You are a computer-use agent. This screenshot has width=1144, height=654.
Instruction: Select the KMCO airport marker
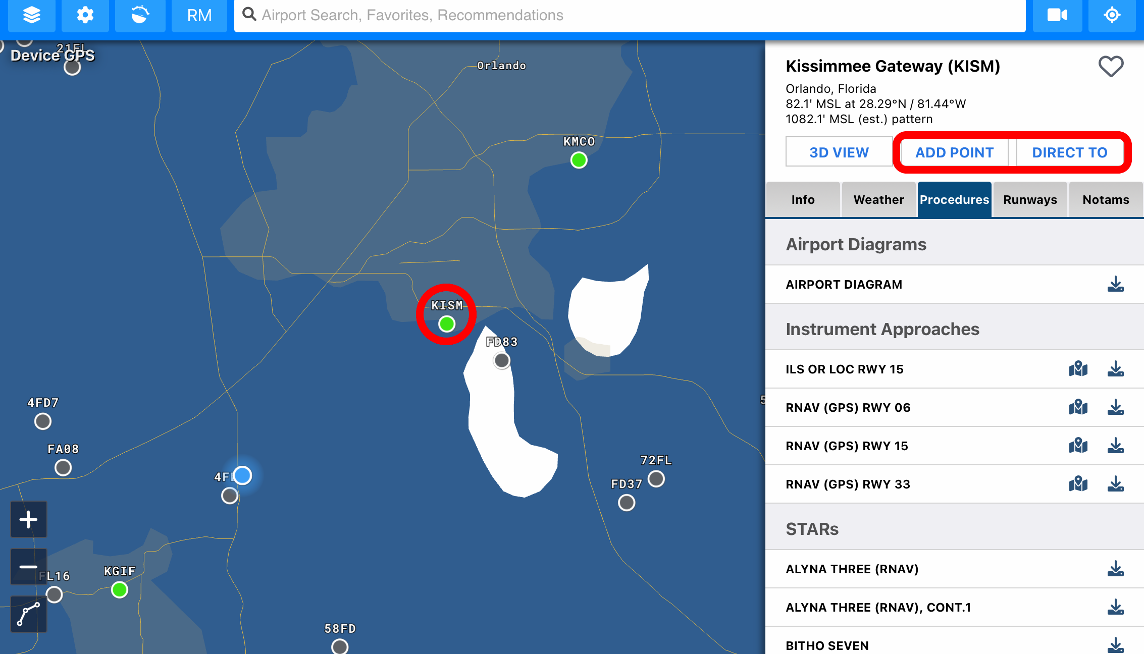point(579,160)
